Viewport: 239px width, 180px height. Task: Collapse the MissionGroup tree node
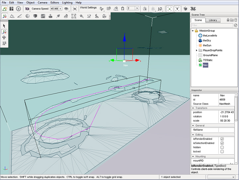tap(193, 31)
